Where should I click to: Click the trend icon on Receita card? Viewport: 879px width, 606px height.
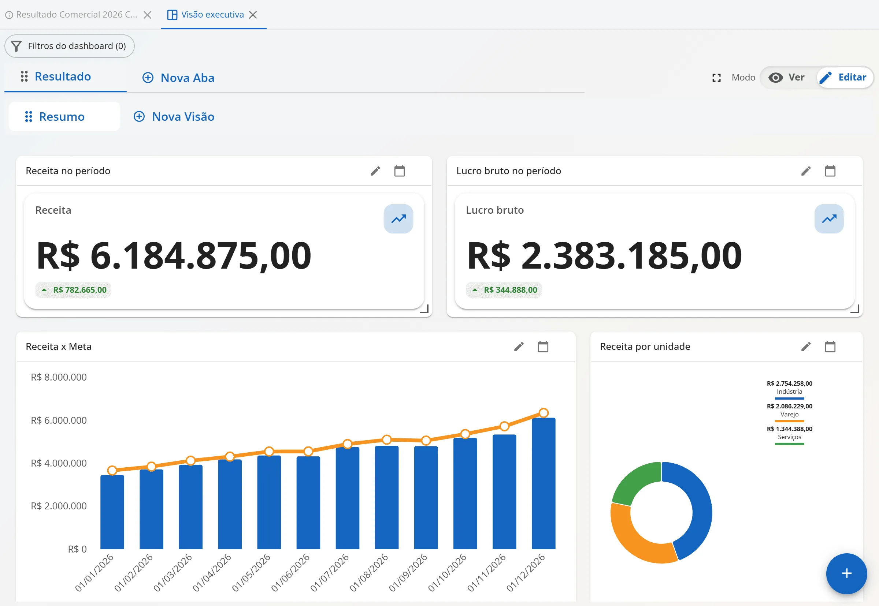coord(398,219)
